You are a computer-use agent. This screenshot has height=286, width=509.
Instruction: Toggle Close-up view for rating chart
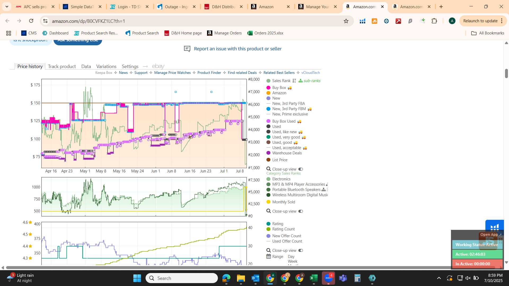coord(301,250)
